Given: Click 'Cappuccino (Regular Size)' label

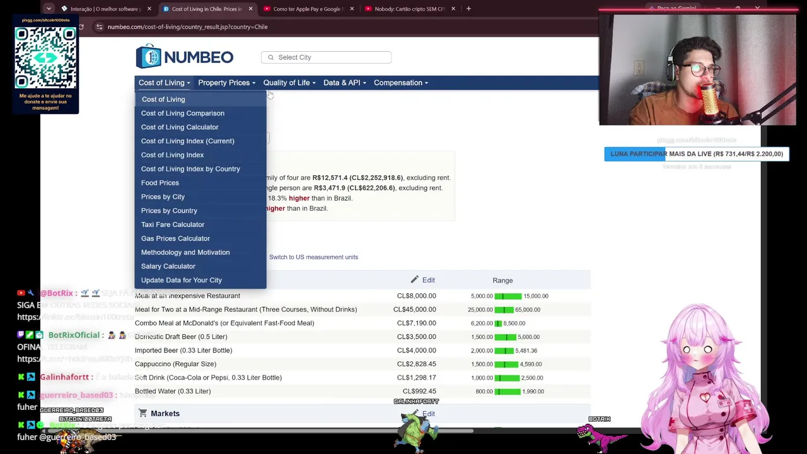Looking at the screenshot, I should point(175,364).
